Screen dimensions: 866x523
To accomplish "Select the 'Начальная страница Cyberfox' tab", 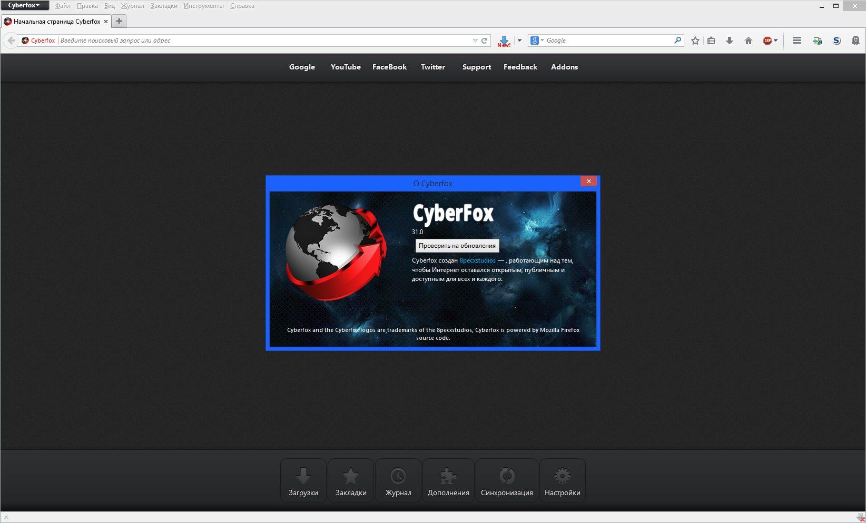I will pos(55,22).
